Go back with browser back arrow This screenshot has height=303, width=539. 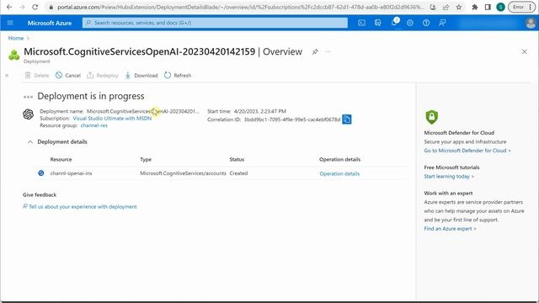pyautogui.click(x=9, y=7)
